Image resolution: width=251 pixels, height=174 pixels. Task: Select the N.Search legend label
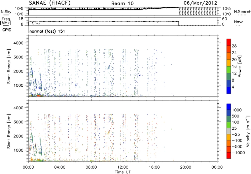coord(242,12)
